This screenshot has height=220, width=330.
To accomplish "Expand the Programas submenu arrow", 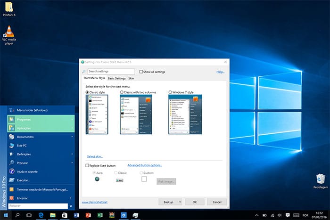I will (72, 119).
